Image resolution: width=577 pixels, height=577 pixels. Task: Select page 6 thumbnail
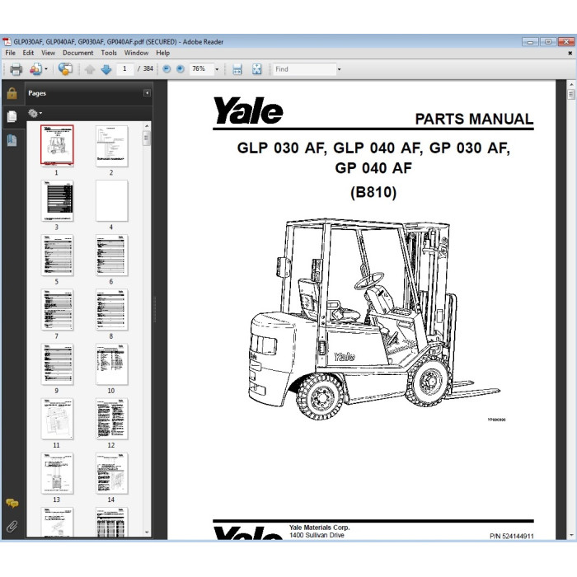tap(111, 255)
